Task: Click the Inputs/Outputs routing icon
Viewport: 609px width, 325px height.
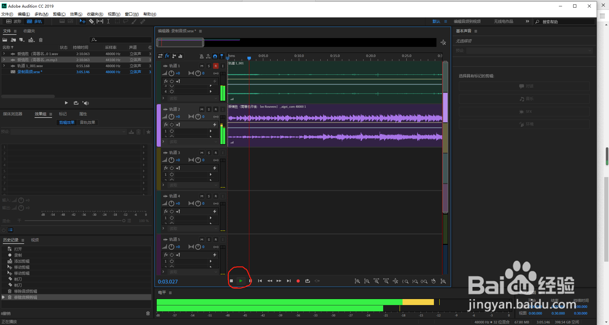Action: pos(160,56)
